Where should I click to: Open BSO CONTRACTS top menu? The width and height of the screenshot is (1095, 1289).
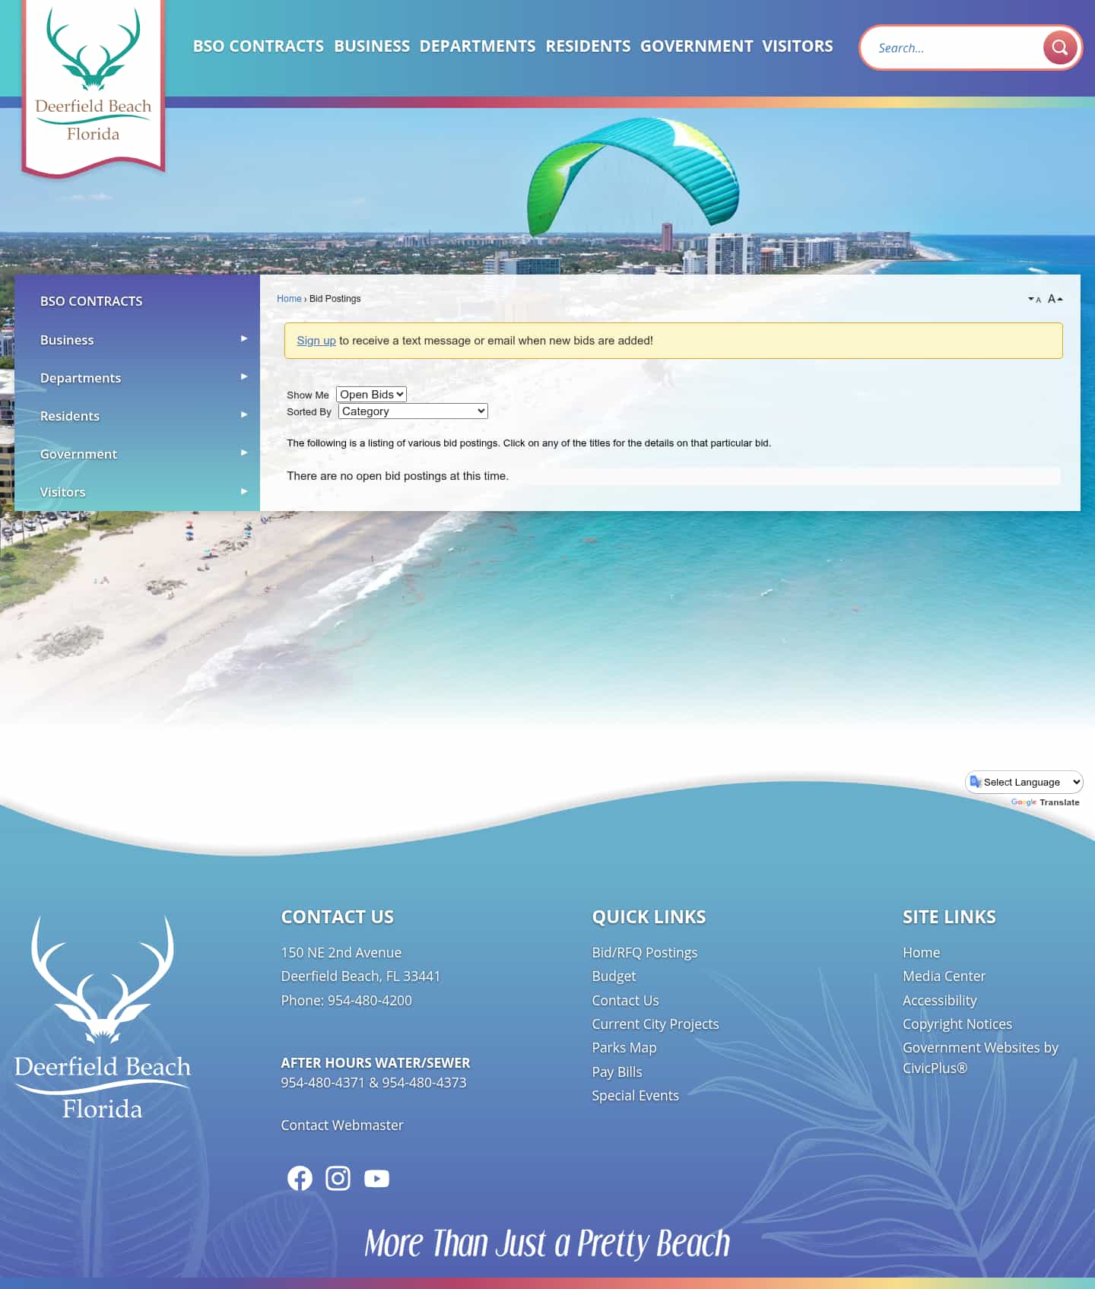(x=259, y=46)
